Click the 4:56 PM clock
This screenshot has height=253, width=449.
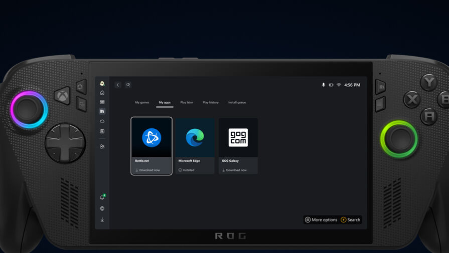pos(352,85)
